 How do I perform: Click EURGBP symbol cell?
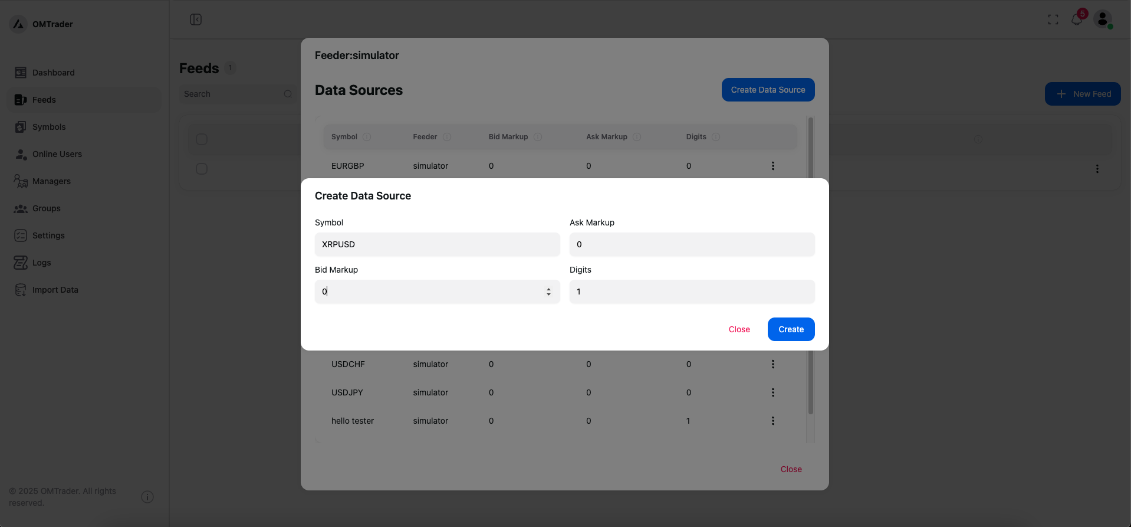[x=348, y=166]
